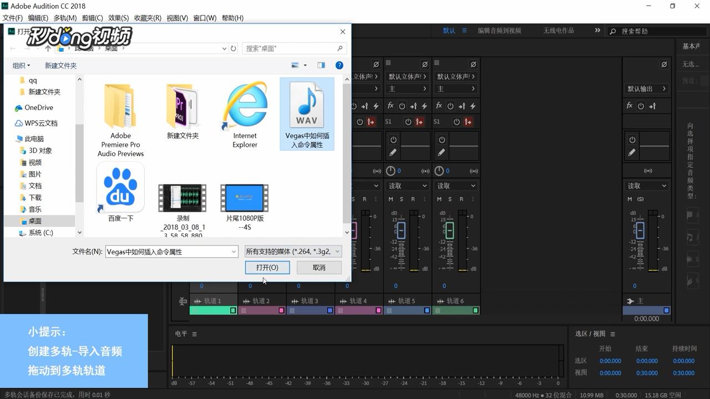
Task: Toggle pre/post fader effects on track 6
Action: pos(462,106)
